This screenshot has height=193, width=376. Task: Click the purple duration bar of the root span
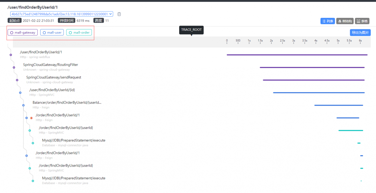coord(297,55)
